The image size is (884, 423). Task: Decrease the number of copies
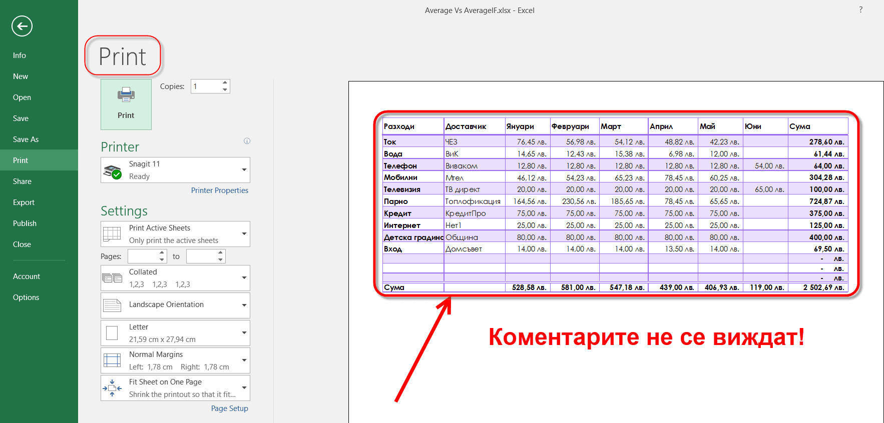225,89
